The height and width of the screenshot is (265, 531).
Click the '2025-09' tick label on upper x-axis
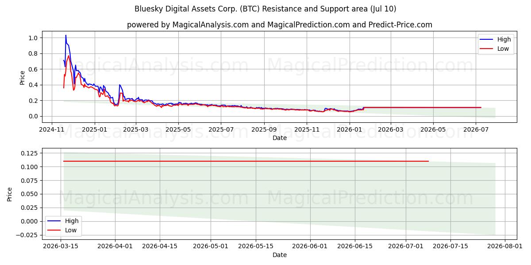[264, 129]
